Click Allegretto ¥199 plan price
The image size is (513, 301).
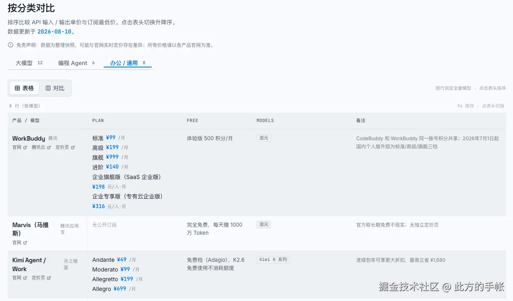pos(127,279)
